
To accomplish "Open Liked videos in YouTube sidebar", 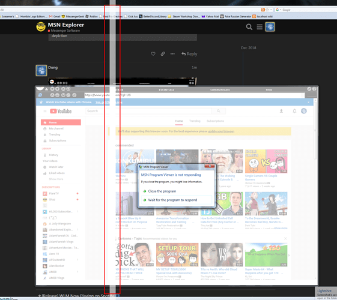I will point(56,173).
